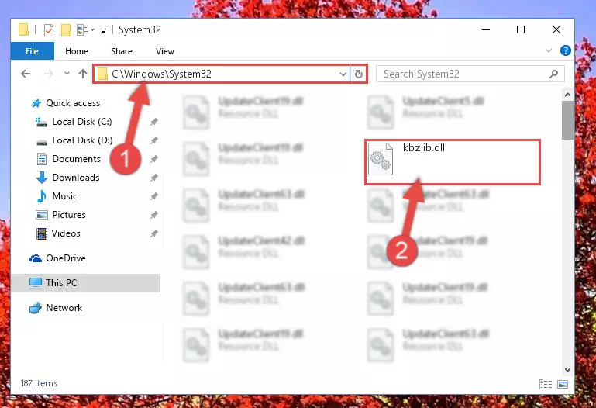Click the pin icon beside Music

pyautogui.click(x=153, y=196)
